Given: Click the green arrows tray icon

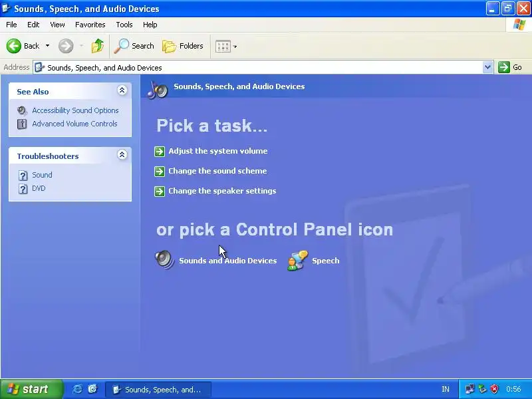Looking at the screenshot, I should tap(482, 389).
